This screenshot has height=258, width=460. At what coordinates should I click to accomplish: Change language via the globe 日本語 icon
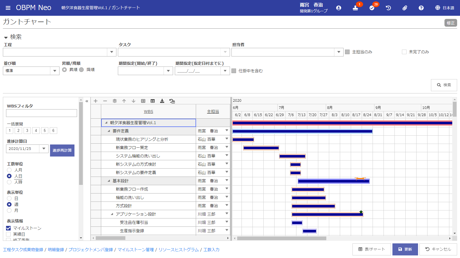click(444, 8)
